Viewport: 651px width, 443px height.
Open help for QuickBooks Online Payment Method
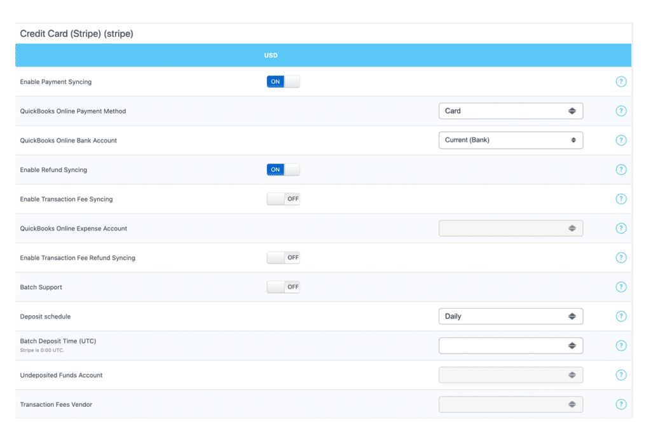coord(620,111)
